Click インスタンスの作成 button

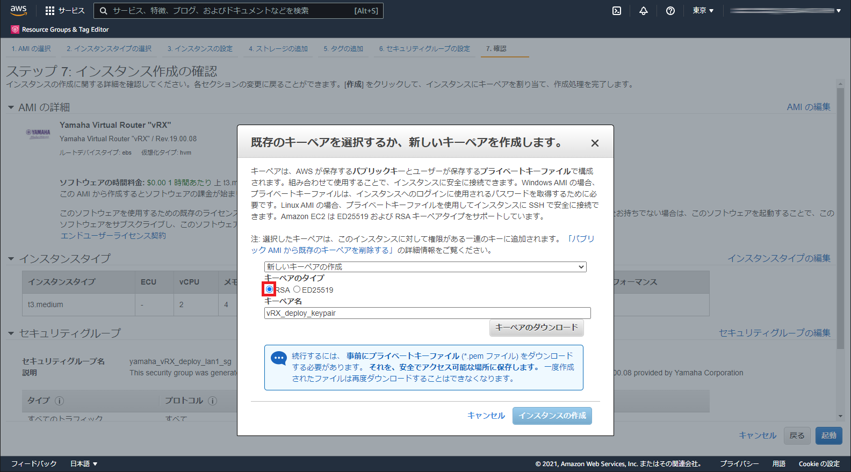pyautogui.click(x=552, y=416)
